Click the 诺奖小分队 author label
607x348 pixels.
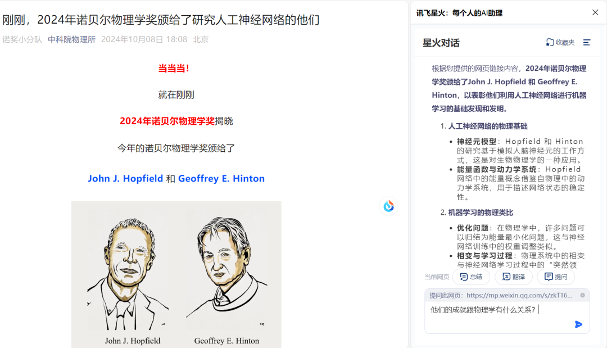22,39
